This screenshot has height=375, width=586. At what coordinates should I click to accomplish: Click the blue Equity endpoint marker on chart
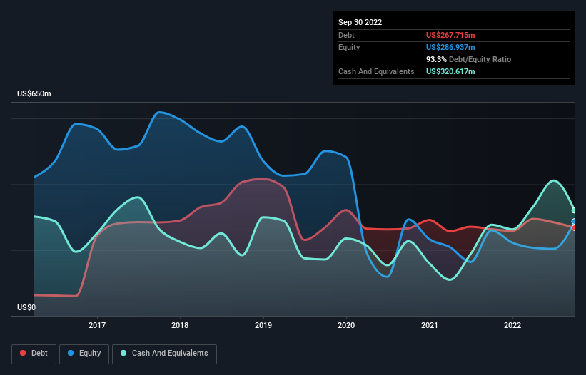(x=575, y=222)
